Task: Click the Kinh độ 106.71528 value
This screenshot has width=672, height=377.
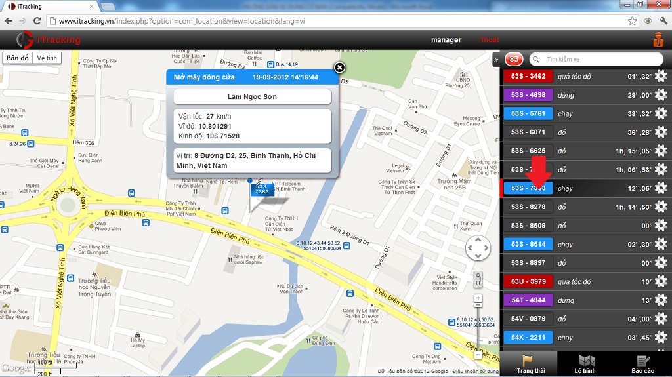Action: click(x=223, y=136)
